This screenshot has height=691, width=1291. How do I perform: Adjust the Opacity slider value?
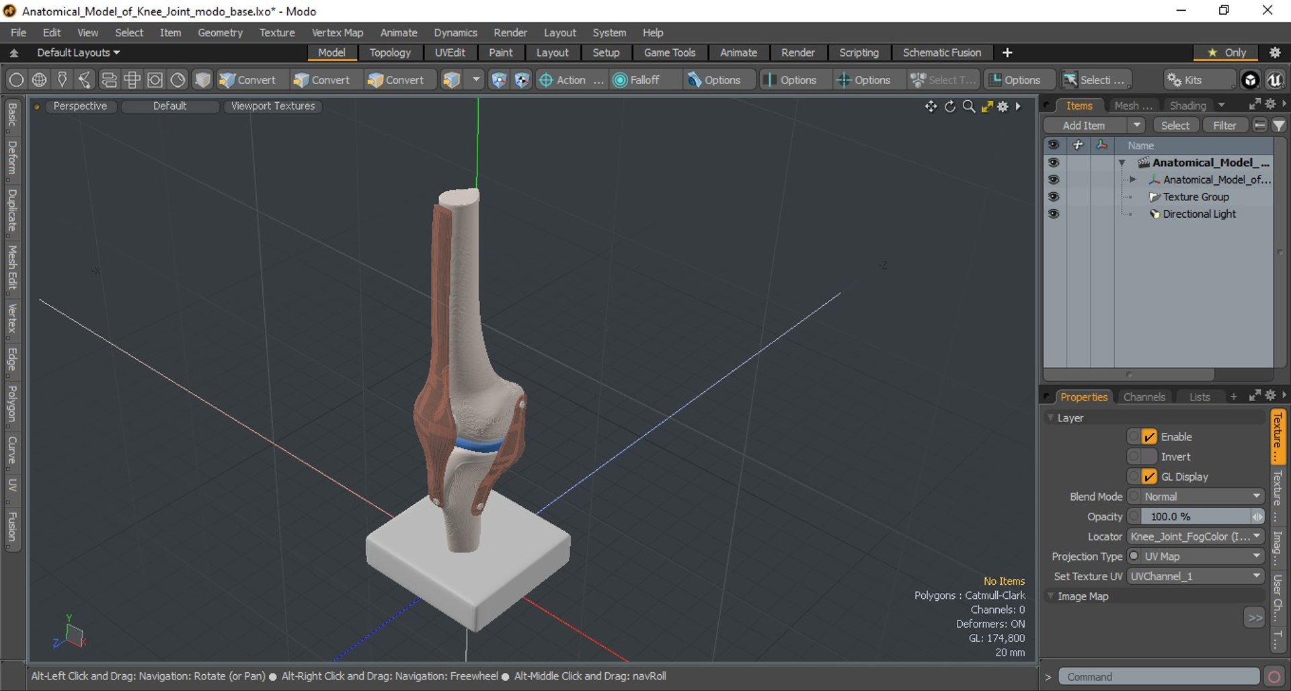pyautogui.click(x=1196, y=516)
